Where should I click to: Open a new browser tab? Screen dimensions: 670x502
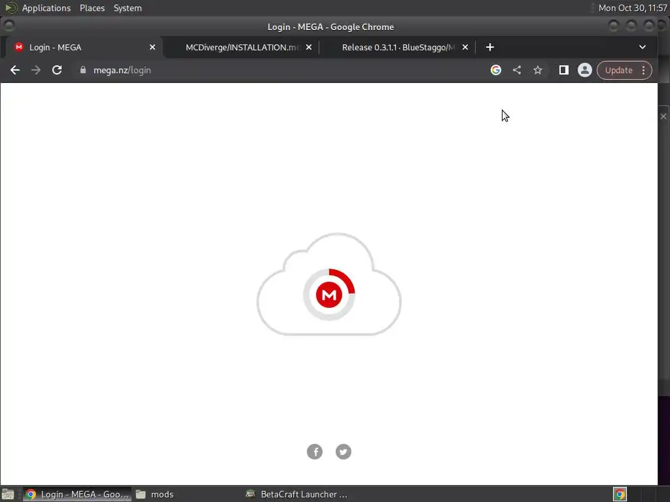(x=489, y=47)
